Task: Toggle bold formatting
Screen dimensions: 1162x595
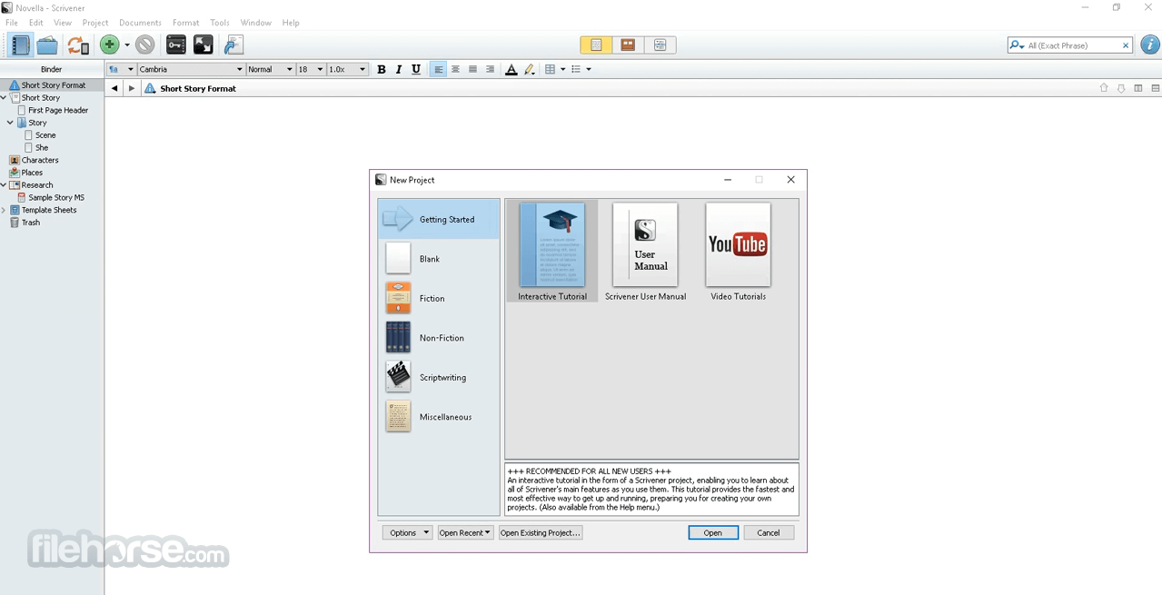Action: [382, 69]
